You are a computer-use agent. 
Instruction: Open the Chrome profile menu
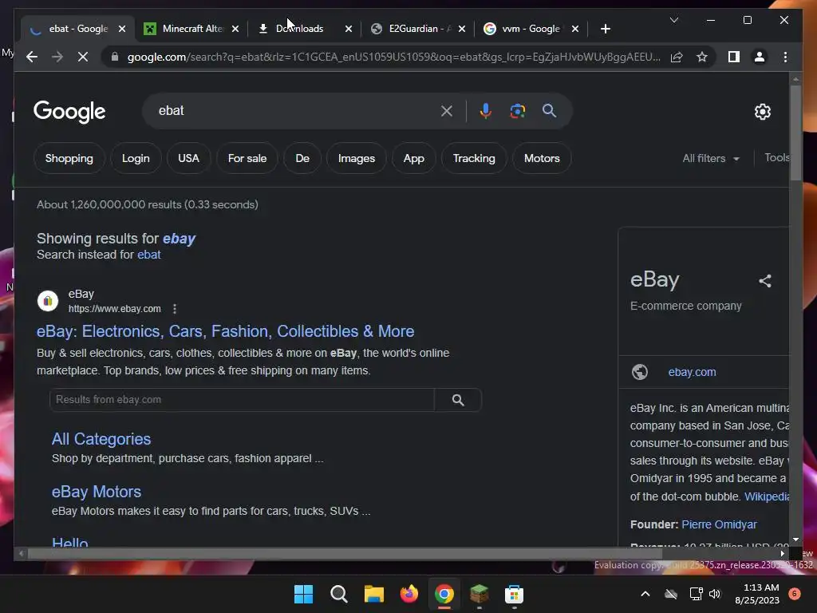[x=760, y=57]
